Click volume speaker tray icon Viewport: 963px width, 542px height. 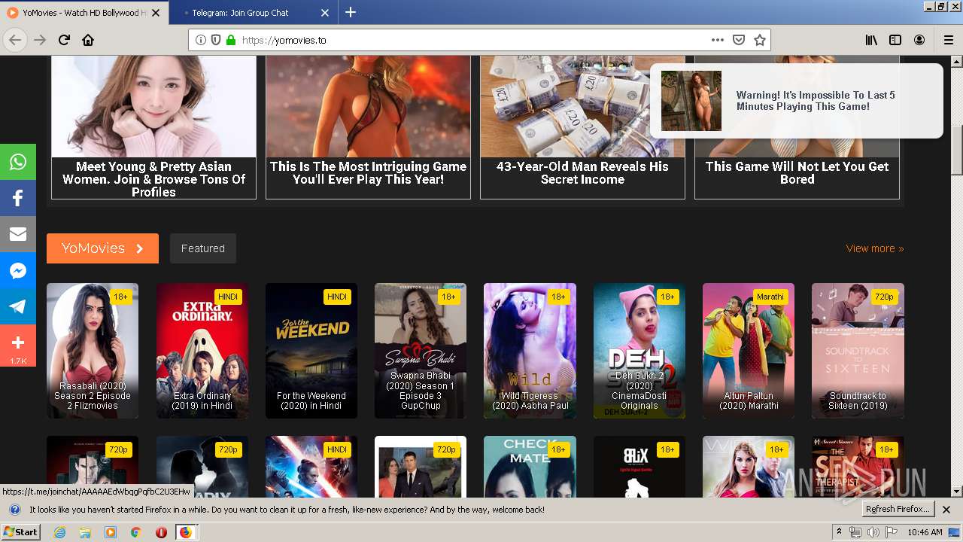[873, 532]
